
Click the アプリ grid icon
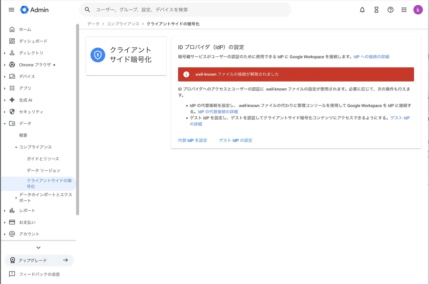coord(12,88)
